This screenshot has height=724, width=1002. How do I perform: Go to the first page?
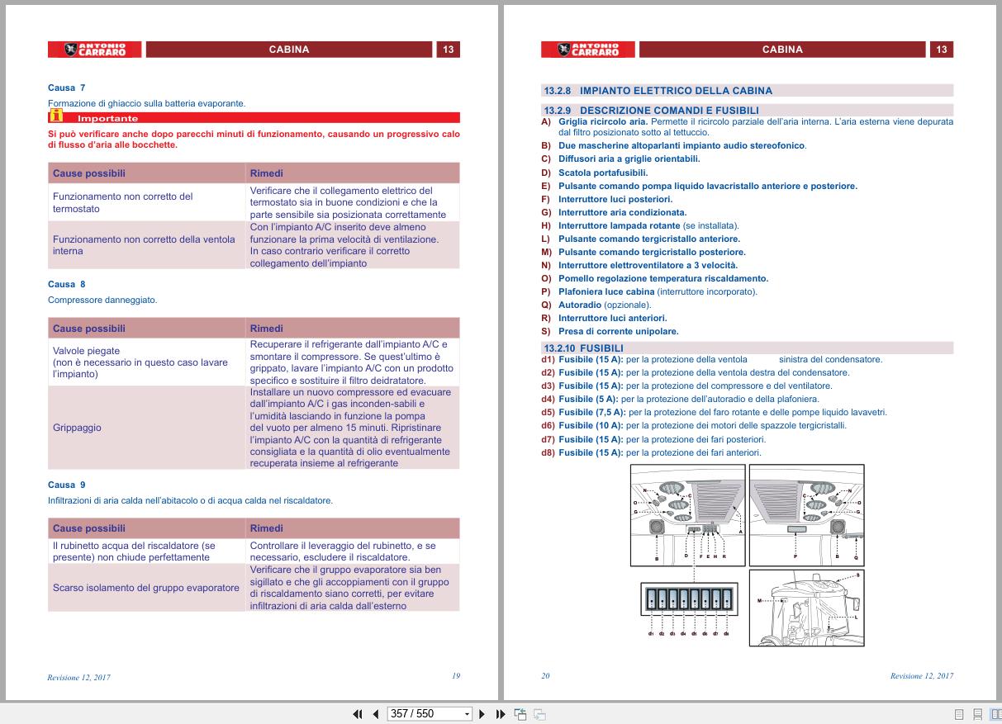tap(358, 714)
